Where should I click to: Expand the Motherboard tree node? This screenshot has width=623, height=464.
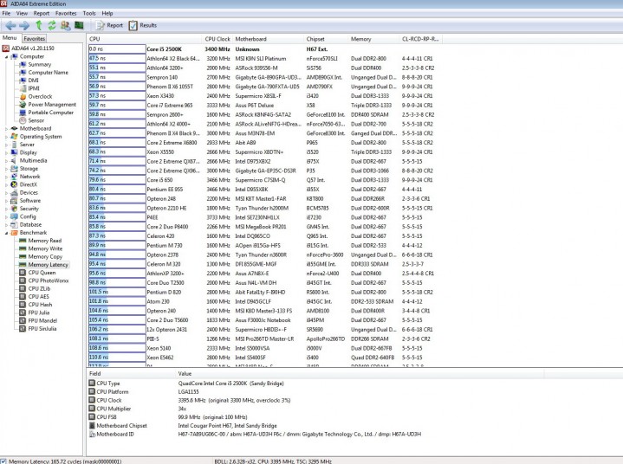tap(6, 129)
